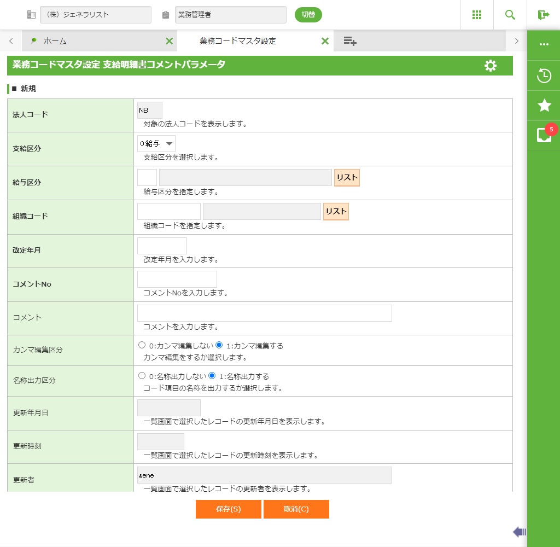This screenshot has width=560, height=547.
Task: Click the 保存(S) button
Action: tap(228, 509)
